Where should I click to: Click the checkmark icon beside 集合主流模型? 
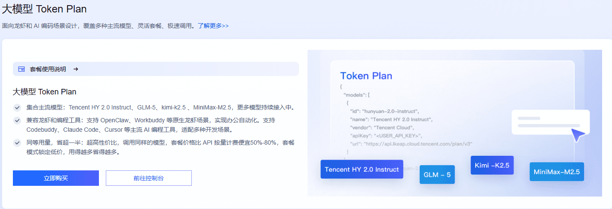tap(17, 107)
